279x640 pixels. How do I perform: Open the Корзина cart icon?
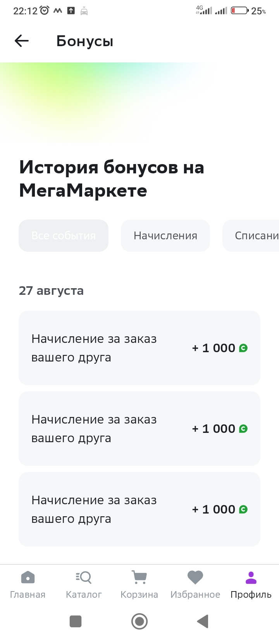click(x=139, y=577)
